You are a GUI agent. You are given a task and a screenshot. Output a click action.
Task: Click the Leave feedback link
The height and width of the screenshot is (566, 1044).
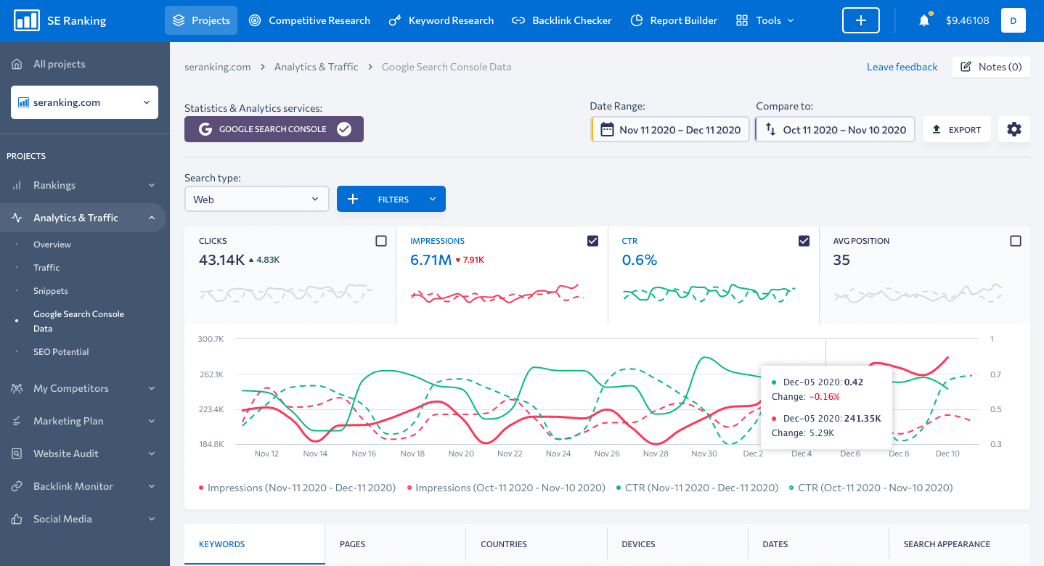pos(902,67)
